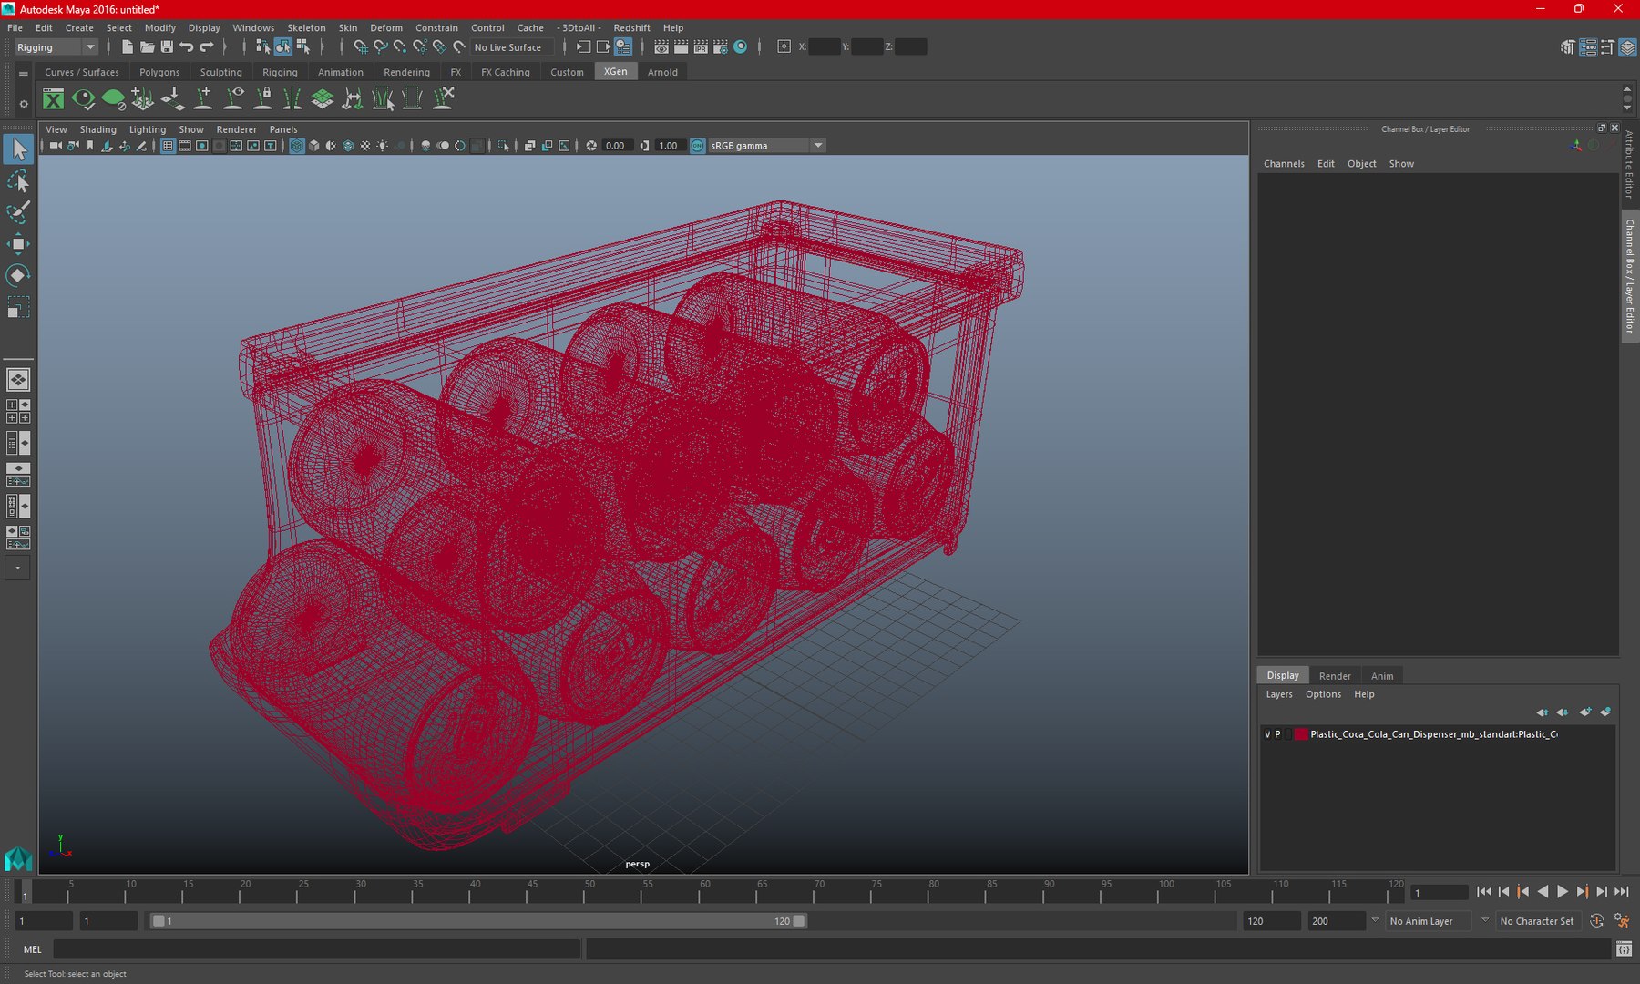Switch to the Arnold shelf tab
This screenshot has width=1640, height=984.
click(662, 72)
